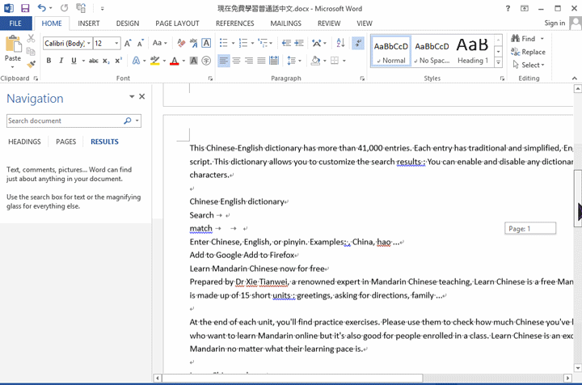Screen dimensions: 582x385
Task: Toggle Italic formatting
Action: pyautogui.click(x=61, y=61)
